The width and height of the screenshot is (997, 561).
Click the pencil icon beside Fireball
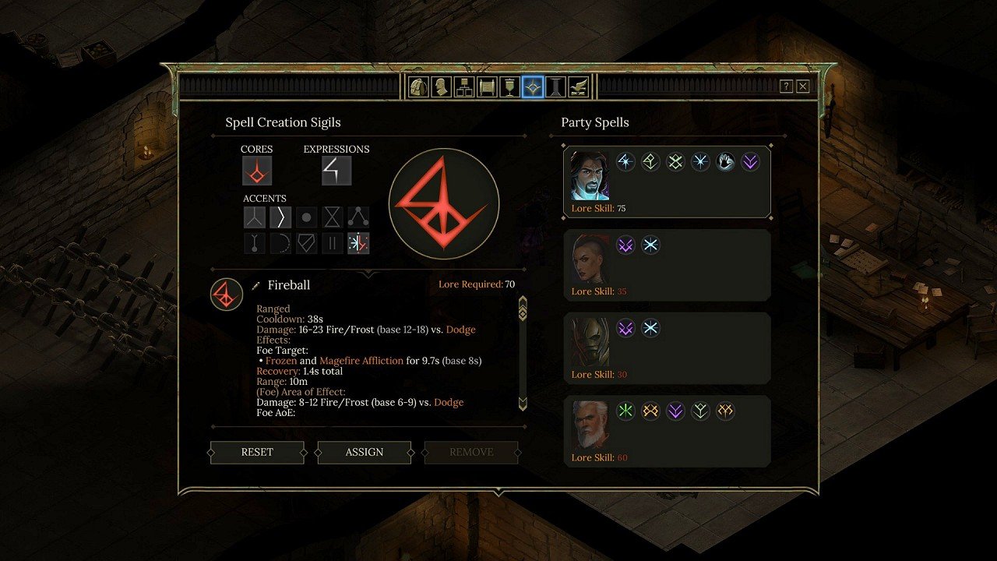pyautogui.click(x=256, y=286)
